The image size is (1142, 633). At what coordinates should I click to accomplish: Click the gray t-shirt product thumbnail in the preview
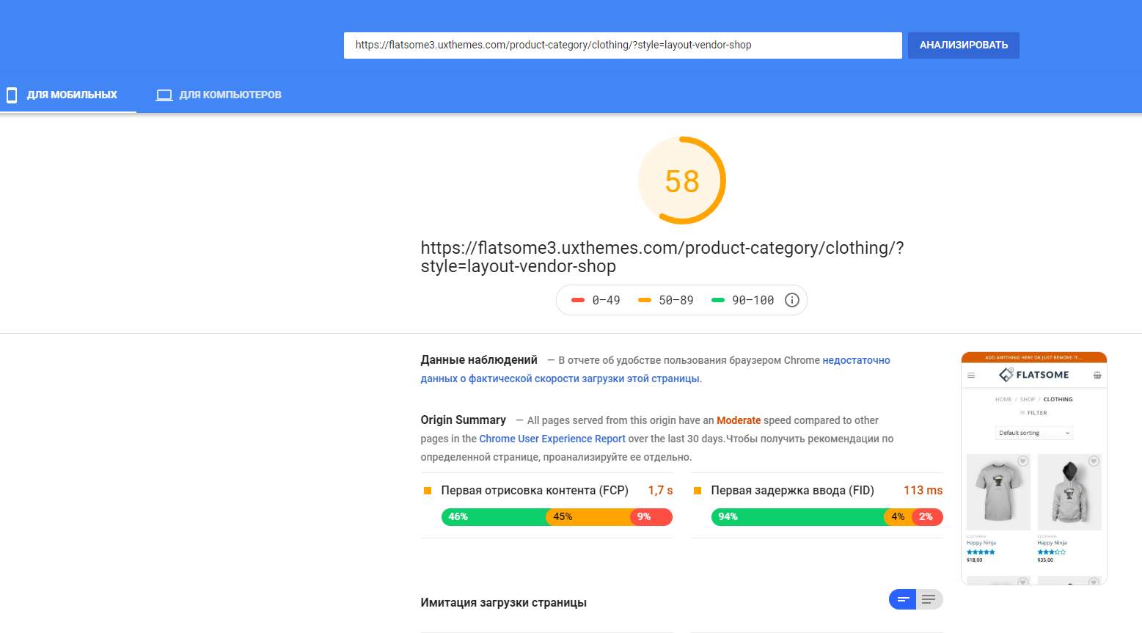998,492
